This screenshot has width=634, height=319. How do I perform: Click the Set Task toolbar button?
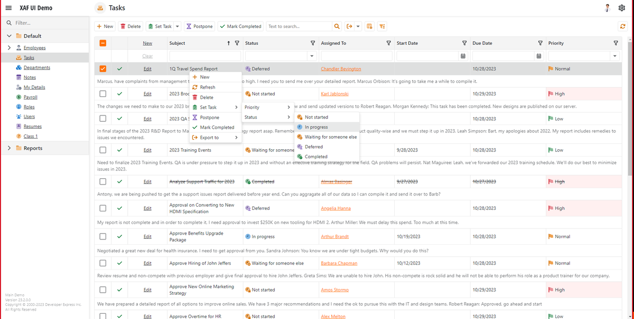(x=160, y=26)
